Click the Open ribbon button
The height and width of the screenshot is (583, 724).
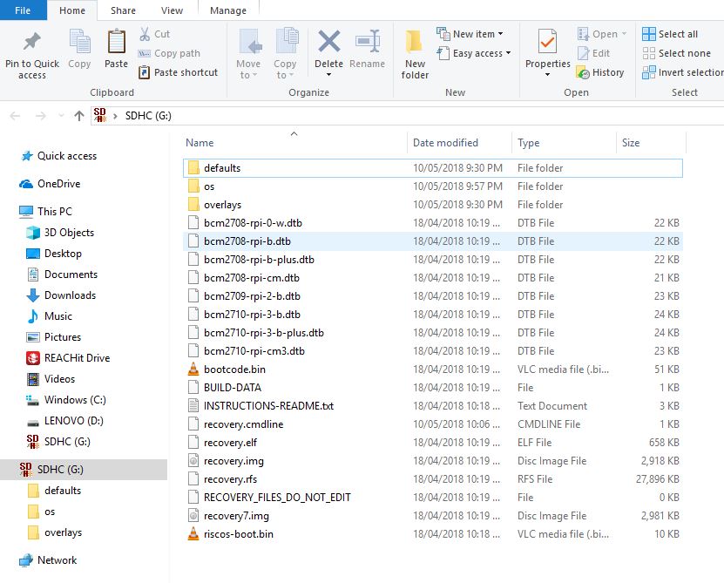[x=602, y=34]
